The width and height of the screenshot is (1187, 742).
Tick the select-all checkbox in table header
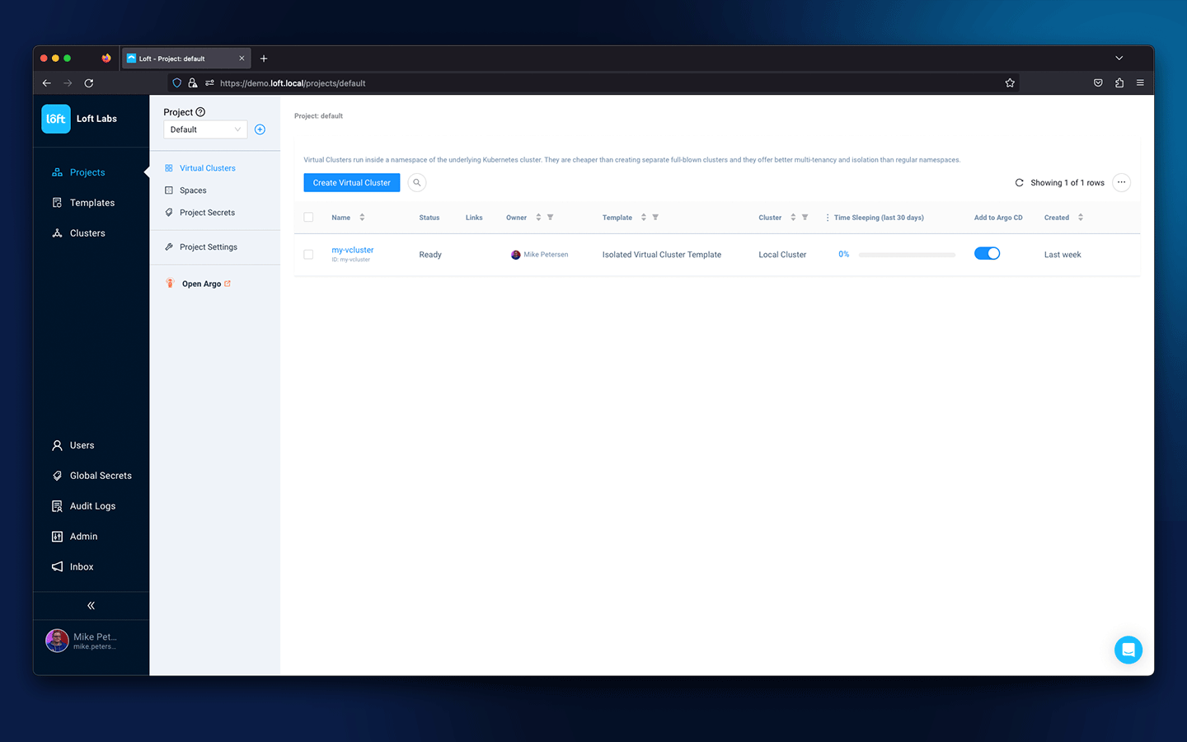pyautogui.click(x=308, y=218)
